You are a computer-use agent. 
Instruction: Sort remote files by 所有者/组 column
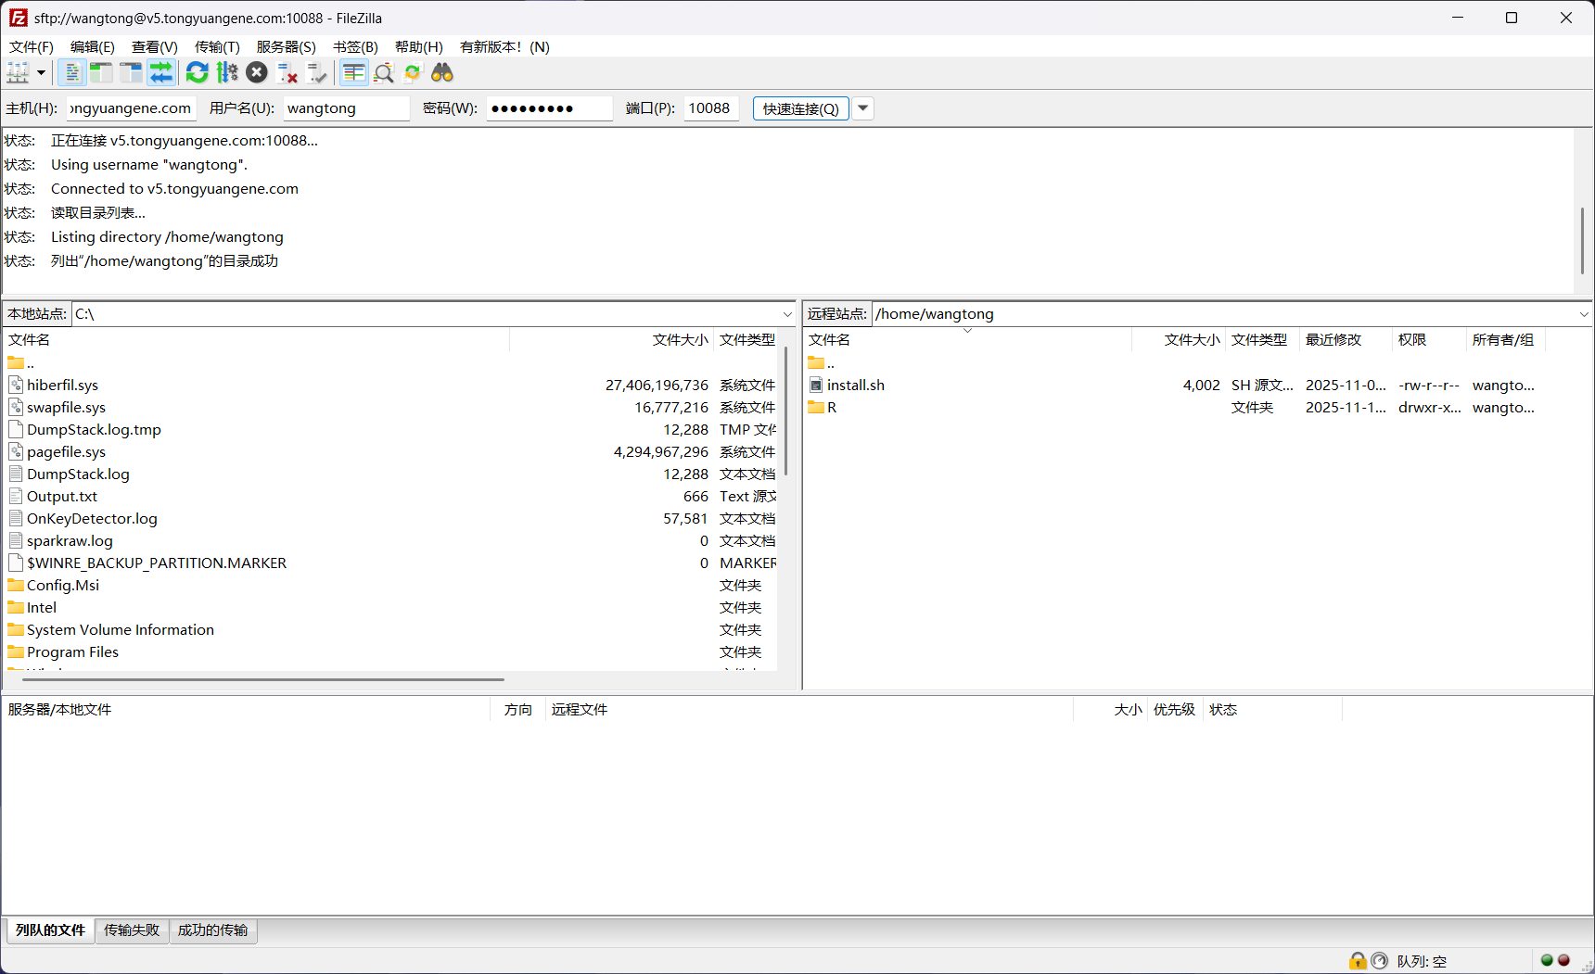(1504, 340)
